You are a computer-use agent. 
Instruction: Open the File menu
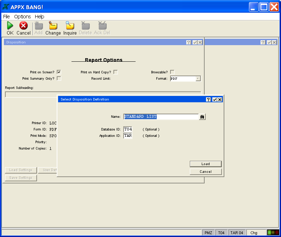(x=6, y=17)
